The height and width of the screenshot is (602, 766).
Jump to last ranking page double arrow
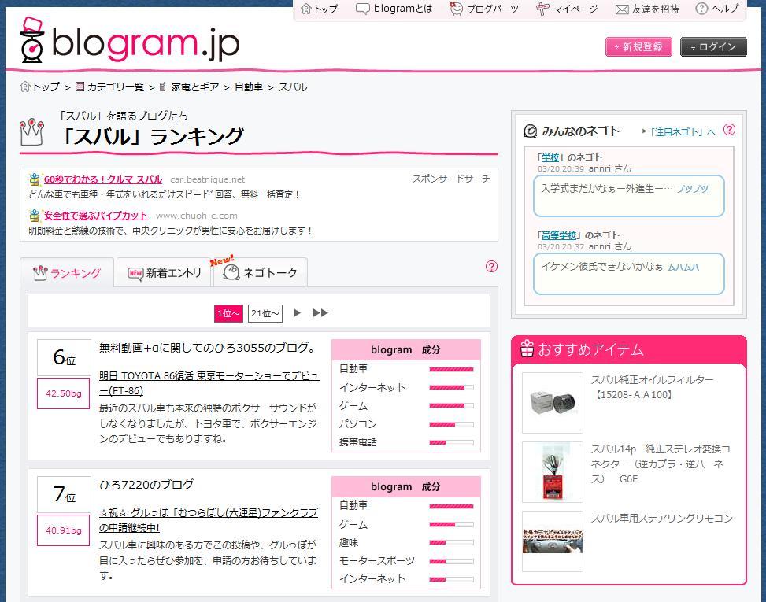coord(320,312)
